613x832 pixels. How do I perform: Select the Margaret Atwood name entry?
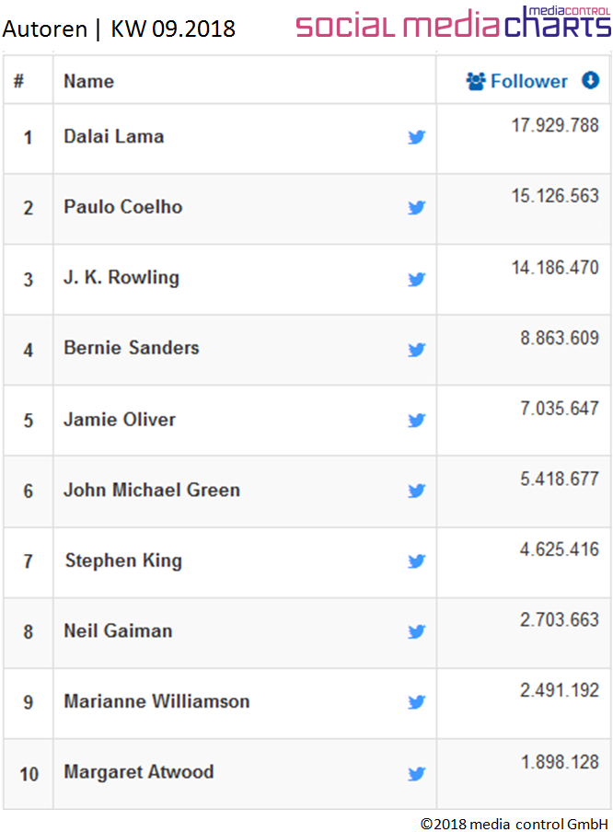(138, 772)
